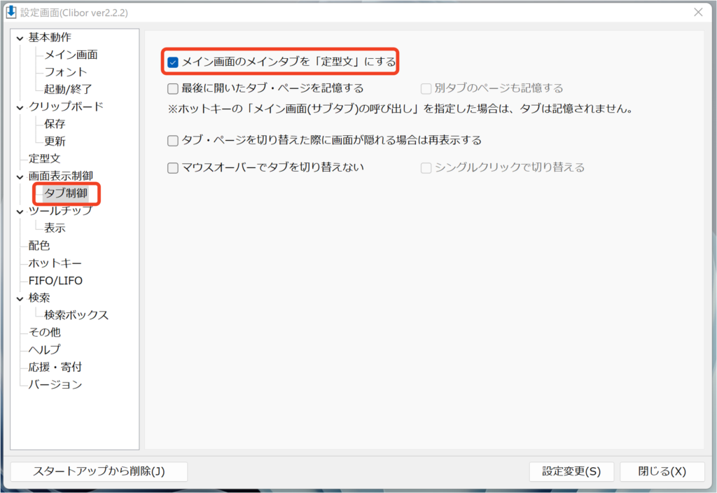Collapse the クリップボード tree node
The width and height of the screenshot is (717, 493).
pos(20,107)
